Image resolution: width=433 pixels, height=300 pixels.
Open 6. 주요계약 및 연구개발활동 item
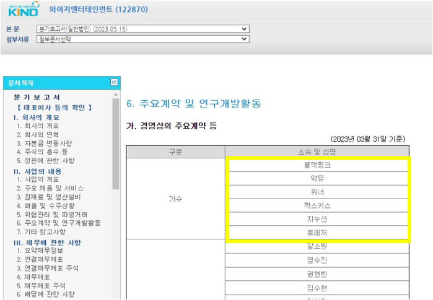(59, 223)
